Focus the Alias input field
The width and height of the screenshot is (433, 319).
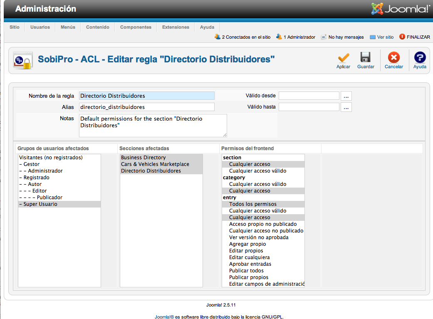tap(147, 107)
